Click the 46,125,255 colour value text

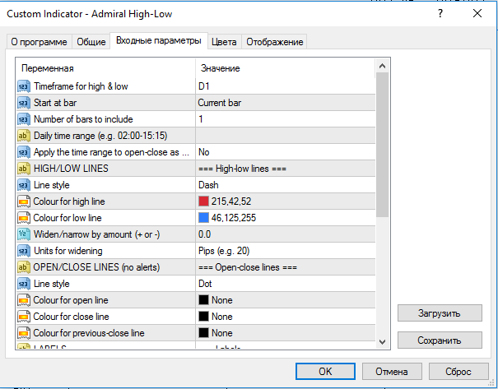pyautogui.click(x=234, y=218)
